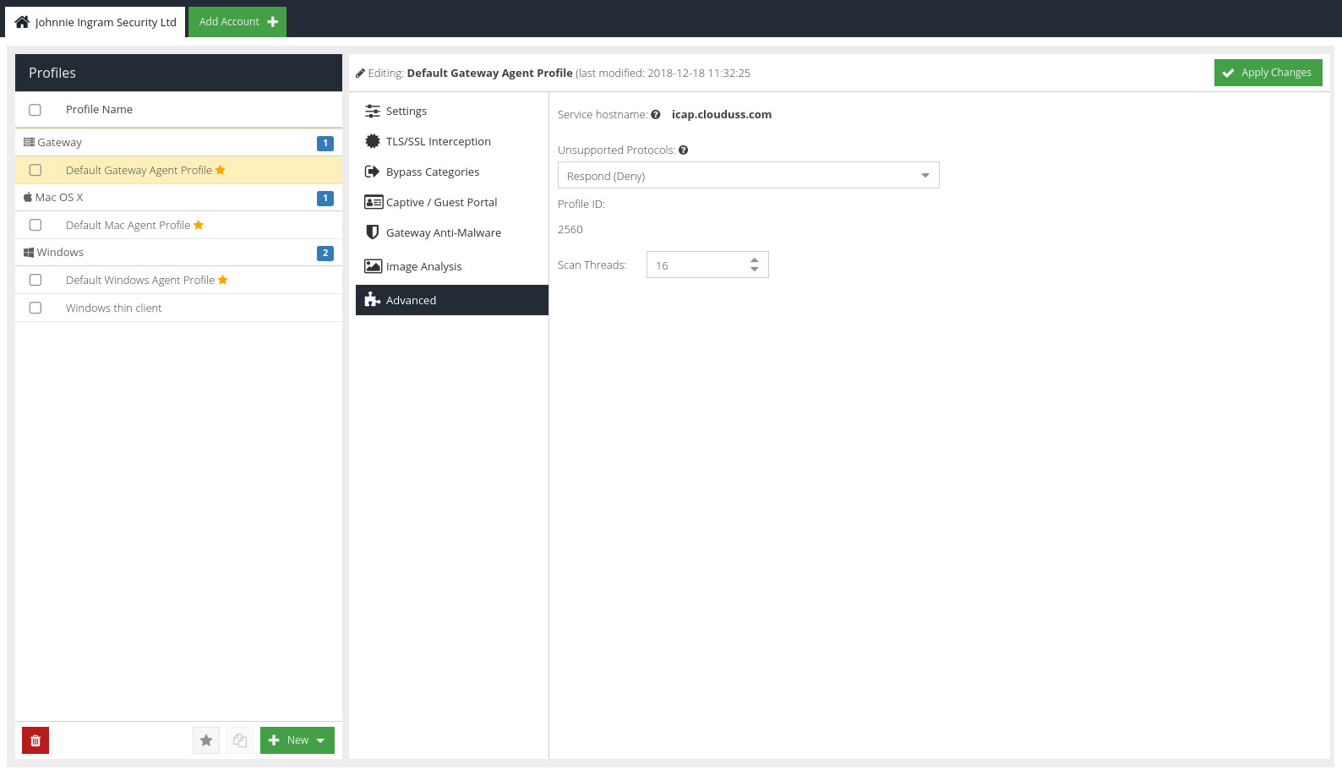Click the Settings sliders icon
Image resolution: width=1342 pixels, height=775 pixels.
[x=373, y=111]
